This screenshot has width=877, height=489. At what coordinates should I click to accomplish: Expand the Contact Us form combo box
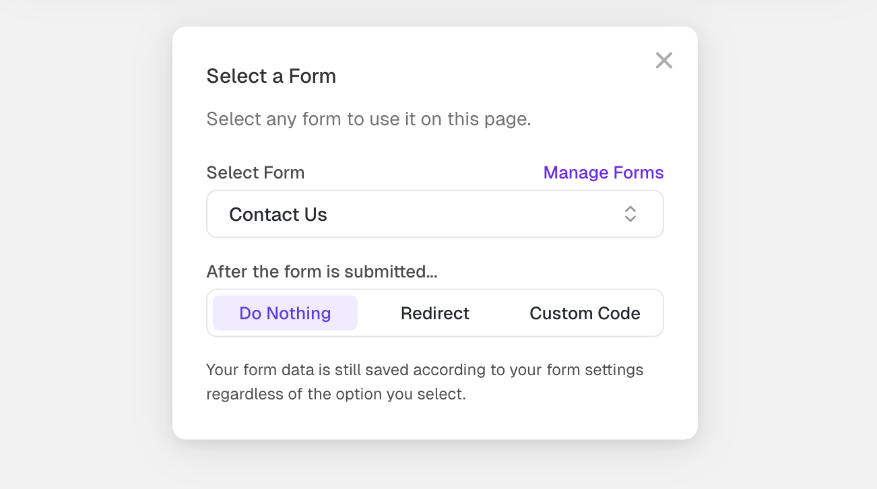point(434,214)
